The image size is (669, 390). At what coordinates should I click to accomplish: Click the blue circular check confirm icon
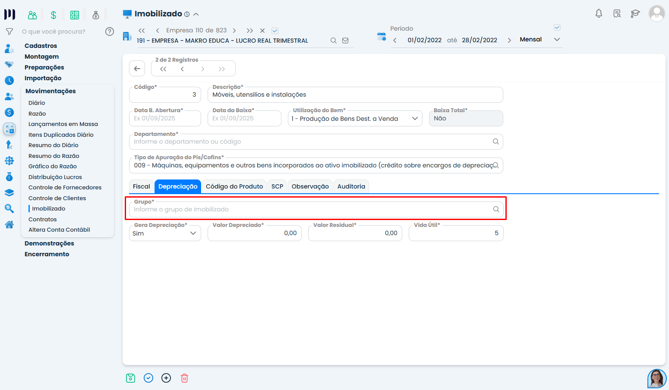148,378
